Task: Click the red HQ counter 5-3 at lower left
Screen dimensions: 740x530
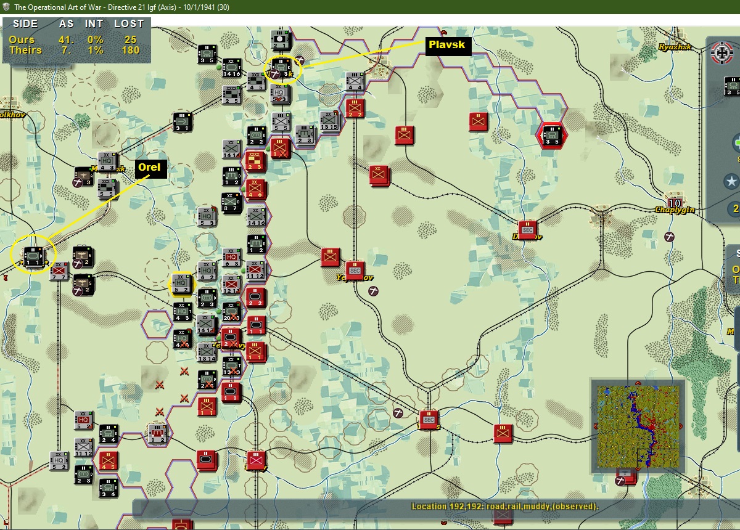Action: click(x=84, y=420)
